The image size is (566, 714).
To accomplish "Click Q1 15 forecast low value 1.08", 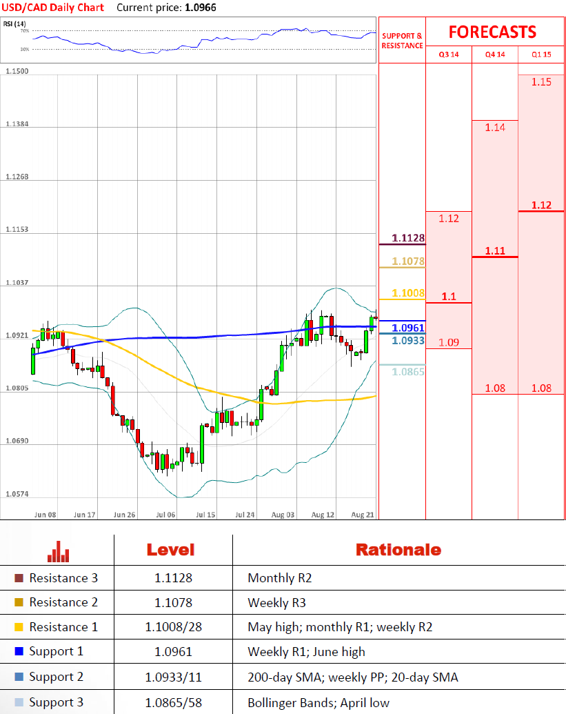I will [x=541, y=388].
